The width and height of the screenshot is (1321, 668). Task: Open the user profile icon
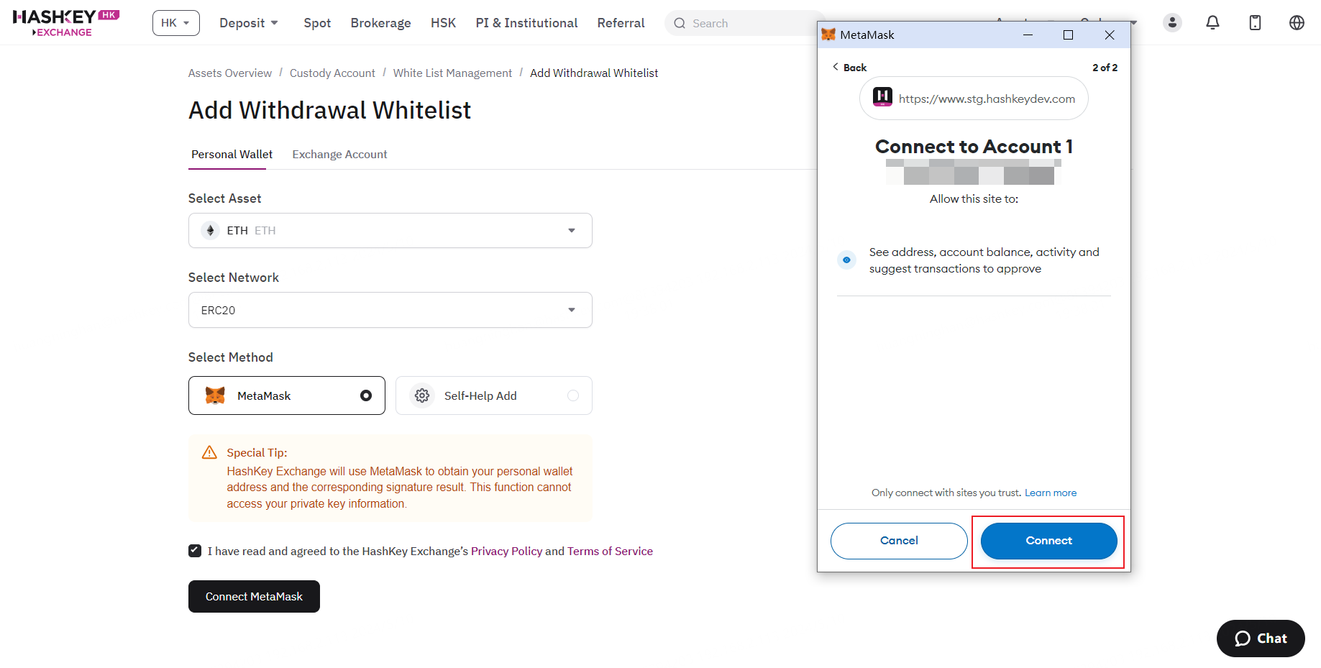(x=1172, y=22)
